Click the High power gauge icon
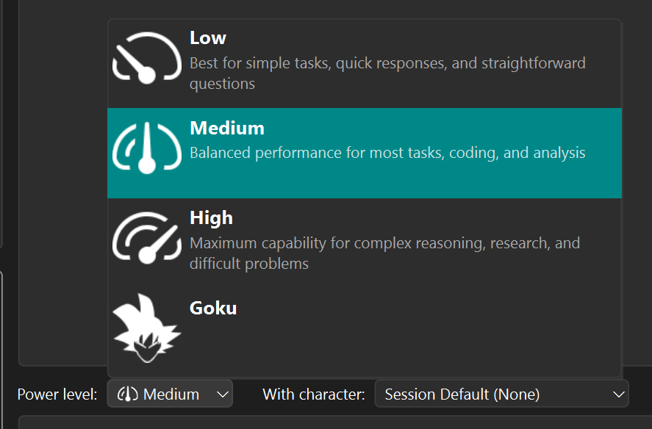652x429 pixels. pos(147,238)
